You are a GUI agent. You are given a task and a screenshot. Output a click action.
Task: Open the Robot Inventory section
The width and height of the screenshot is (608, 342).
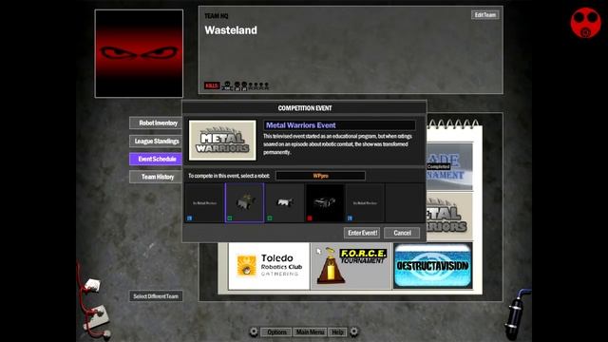tap(156, 123)
